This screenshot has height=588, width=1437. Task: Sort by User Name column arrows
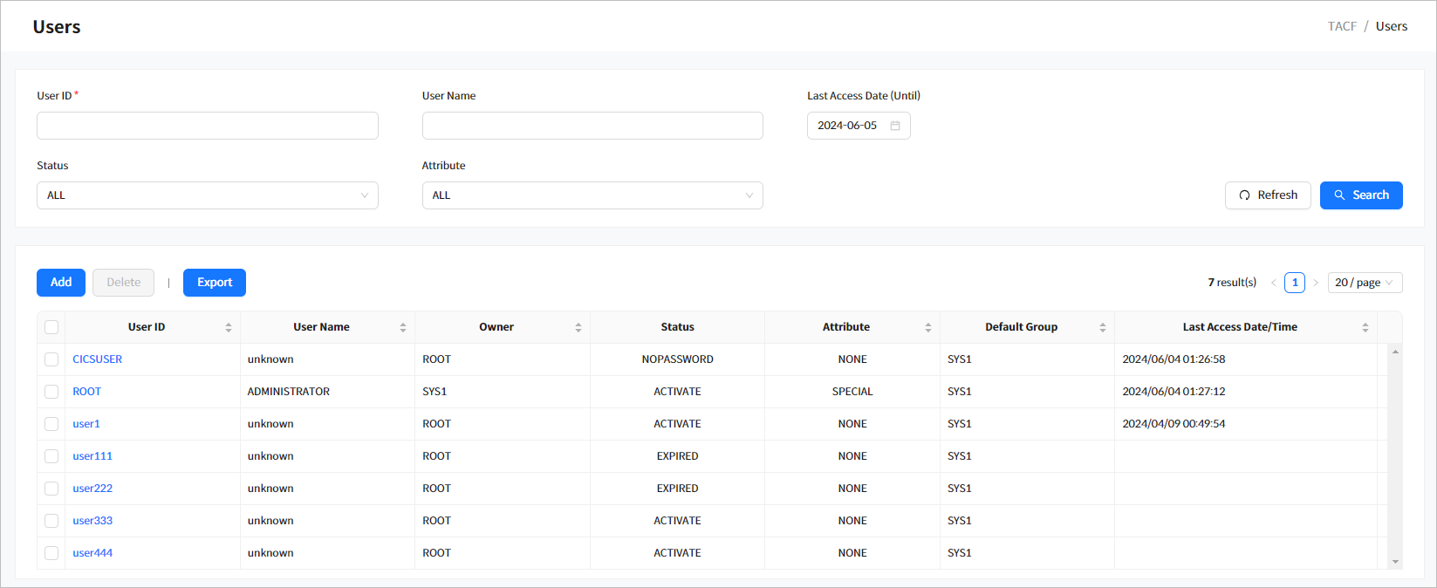tap(403, 327)
